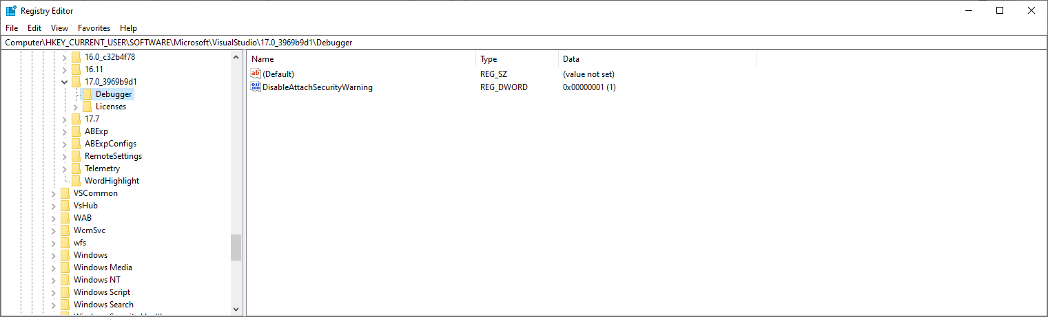Sort values by Type column header

pyautogui.click(x=517, y=59)
